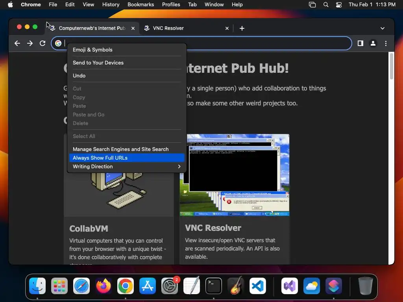Image resolution: width=403 pixels, height=302 pixels.
Task: Open the Tab menu
Action: click(x=192, y=5)
